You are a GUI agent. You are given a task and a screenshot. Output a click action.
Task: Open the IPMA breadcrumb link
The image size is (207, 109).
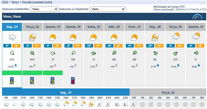5,2
